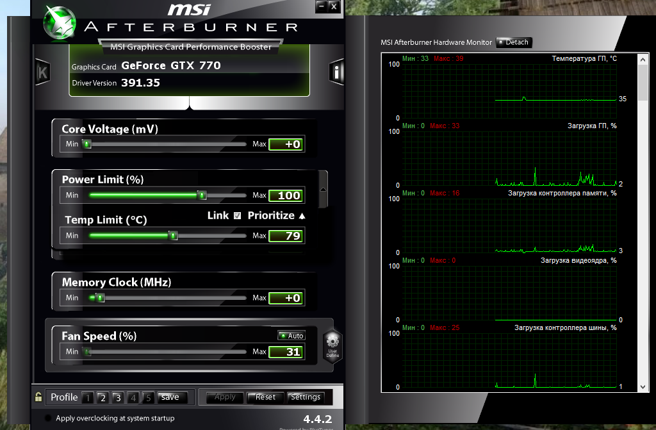Click the profile lock padlock icon
The image size is (656, 430).
click(x=39, y=397)
